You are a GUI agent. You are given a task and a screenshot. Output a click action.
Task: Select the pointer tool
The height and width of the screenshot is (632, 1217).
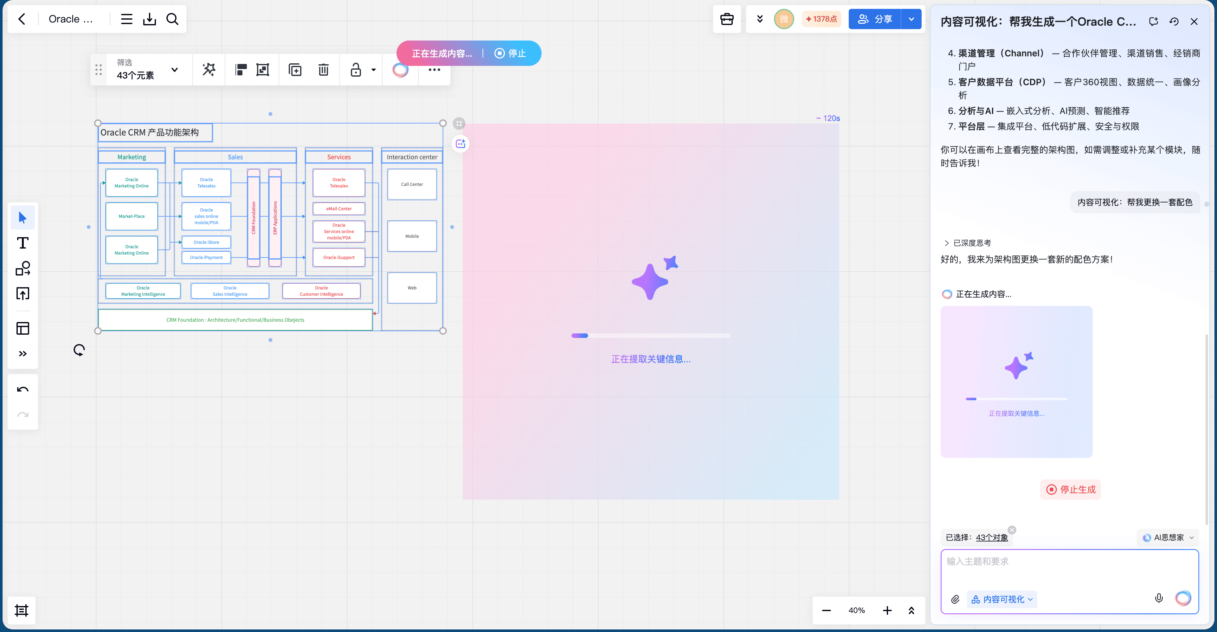pyautogui.click(x=23, y=218)
